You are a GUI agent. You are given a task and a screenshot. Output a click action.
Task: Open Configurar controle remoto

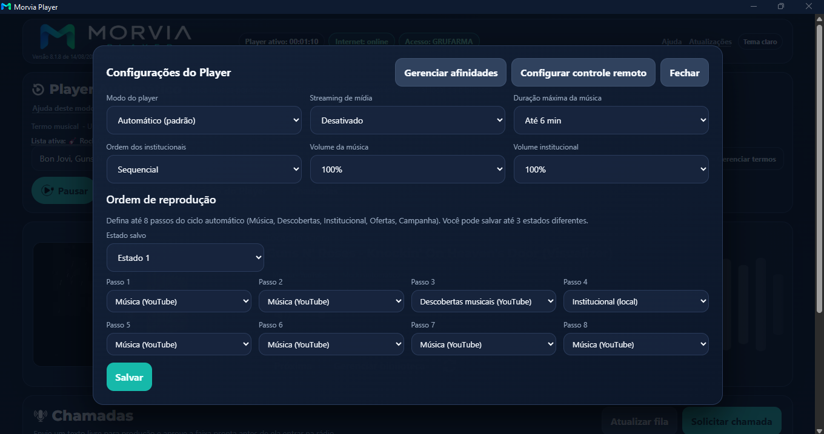pos(583,73)
